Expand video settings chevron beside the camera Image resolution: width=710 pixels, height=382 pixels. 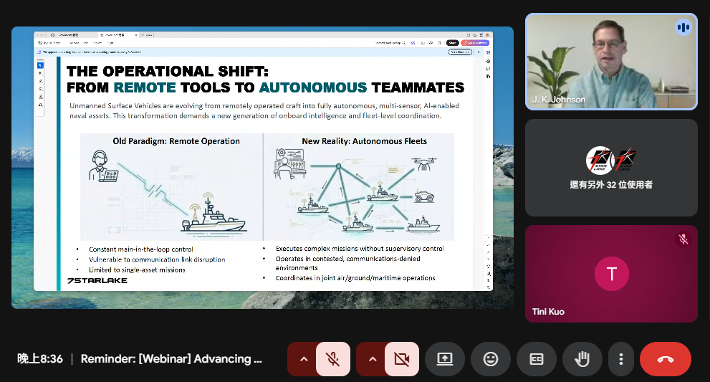(372, 359)
